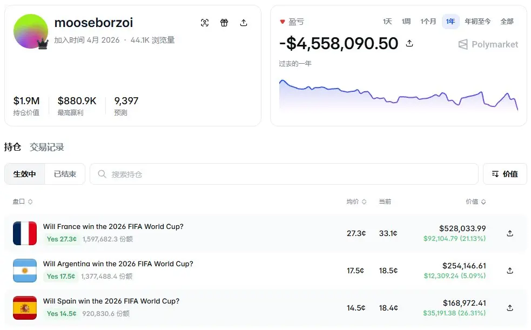Click 加入时间 4月 2026 text

(86, 40)
